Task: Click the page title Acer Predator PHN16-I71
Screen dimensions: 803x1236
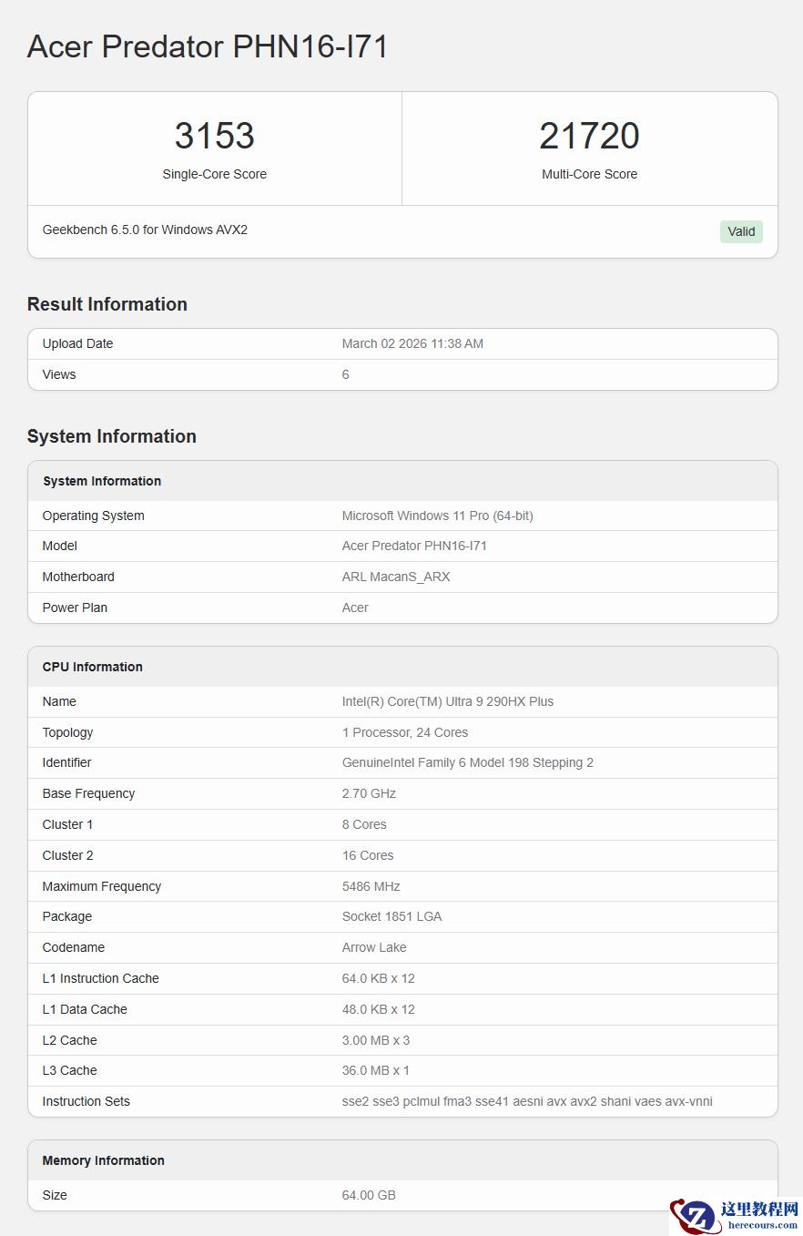Action: 208,46
